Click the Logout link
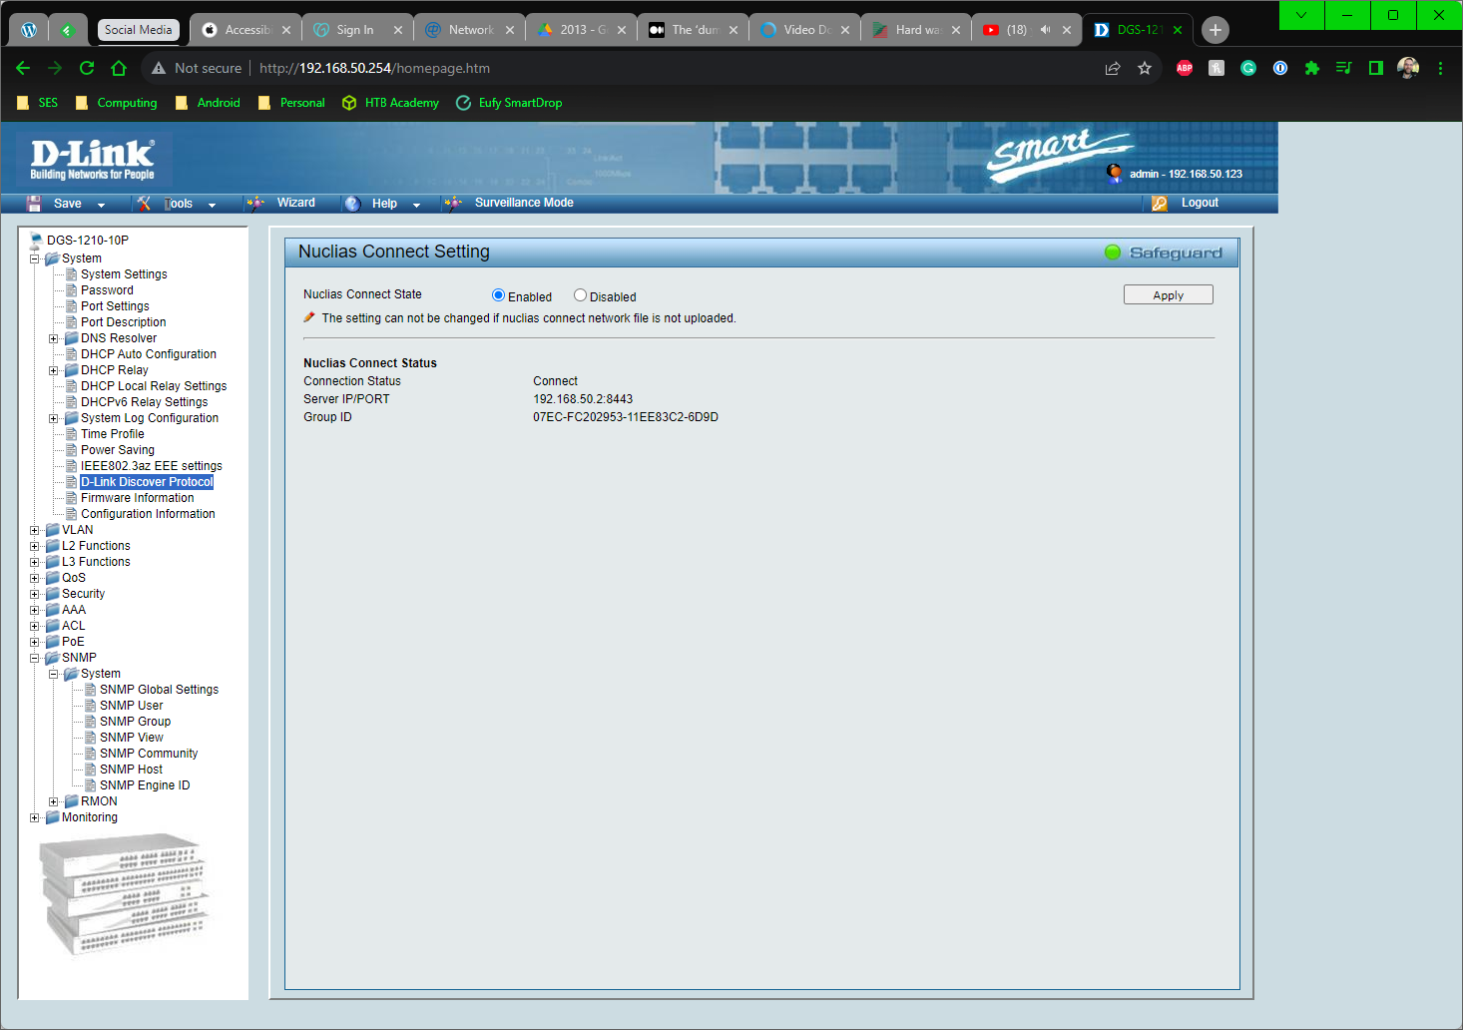 1200,203
